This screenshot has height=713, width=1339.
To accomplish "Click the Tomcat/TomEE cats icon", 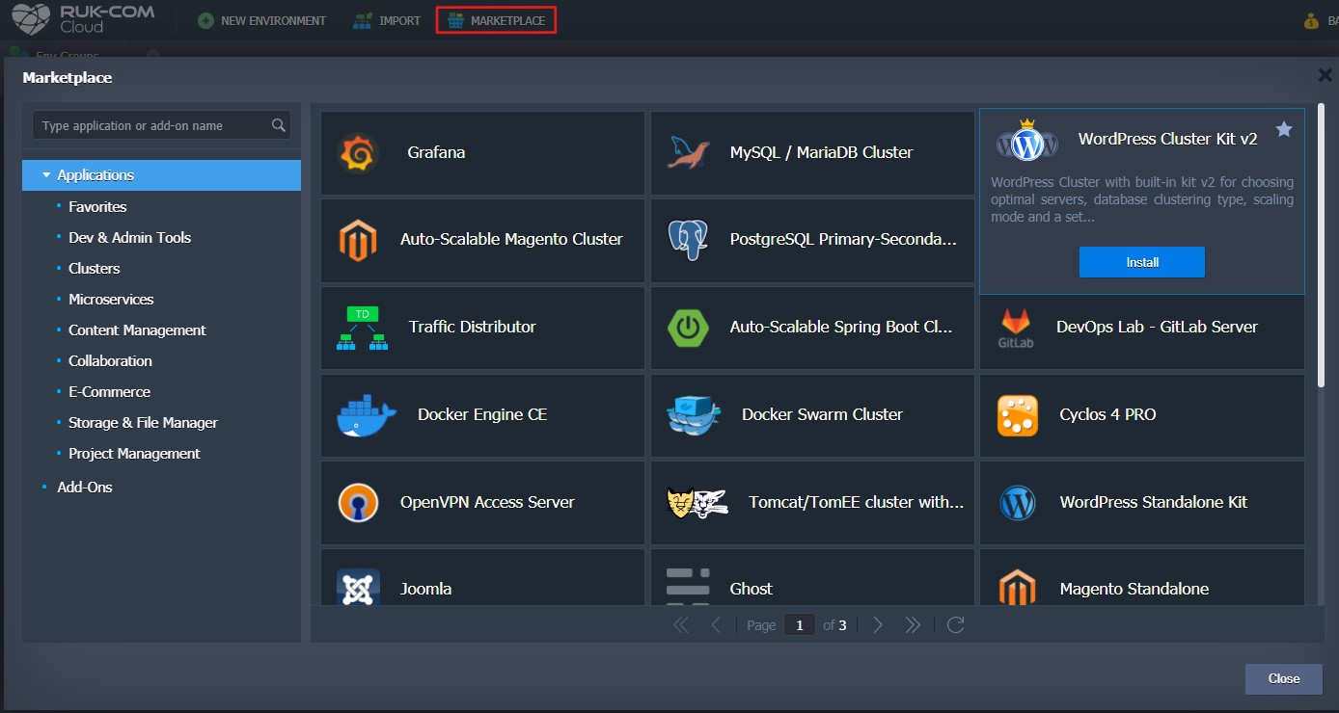I will [697, 503].
